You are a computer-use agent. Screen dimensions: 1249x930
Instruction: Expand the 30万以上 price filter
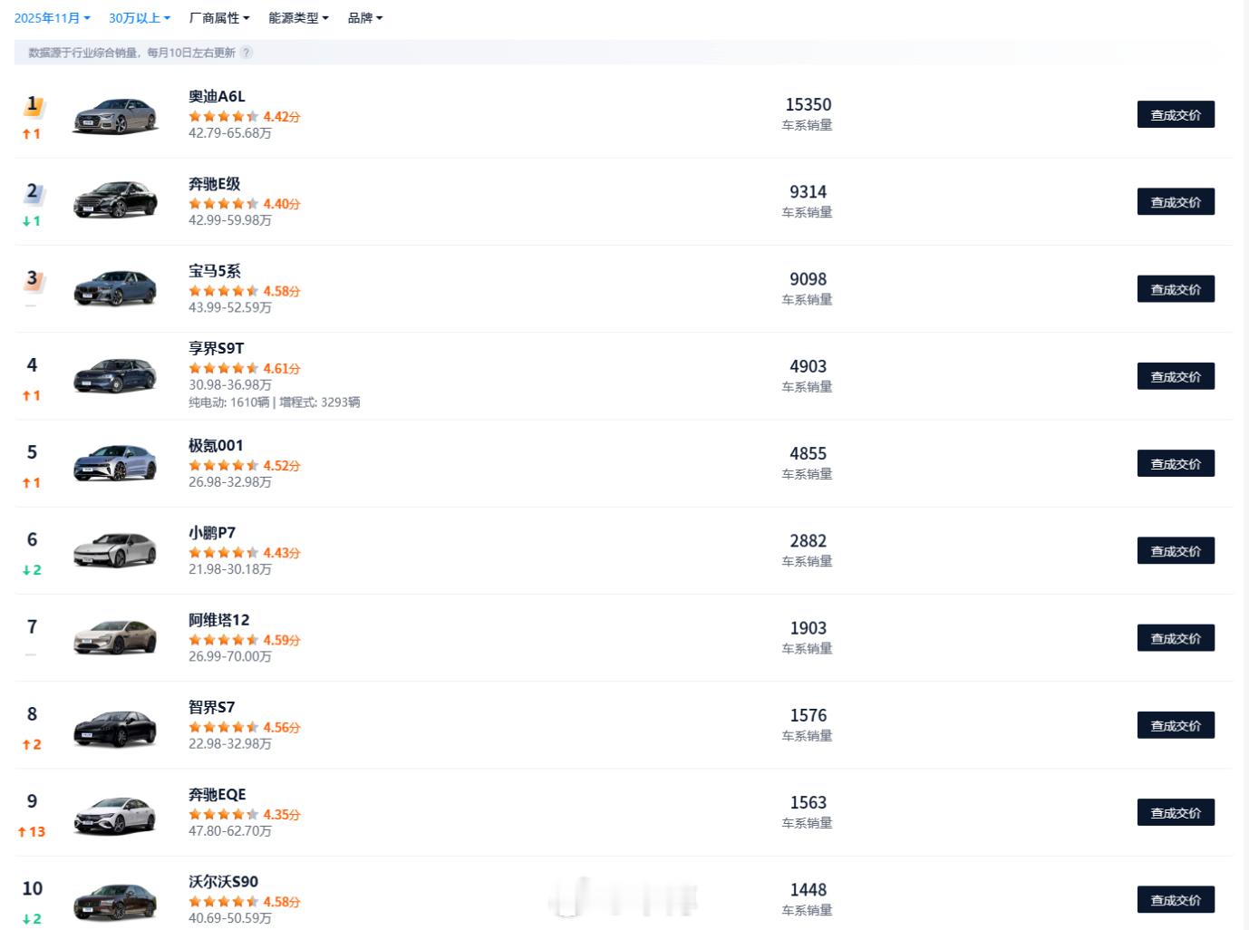click(139, 18)
